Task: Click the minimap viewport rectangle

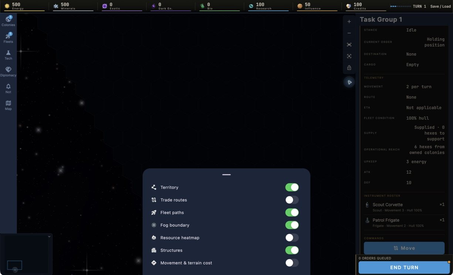Action: click(x=14, y=265)
